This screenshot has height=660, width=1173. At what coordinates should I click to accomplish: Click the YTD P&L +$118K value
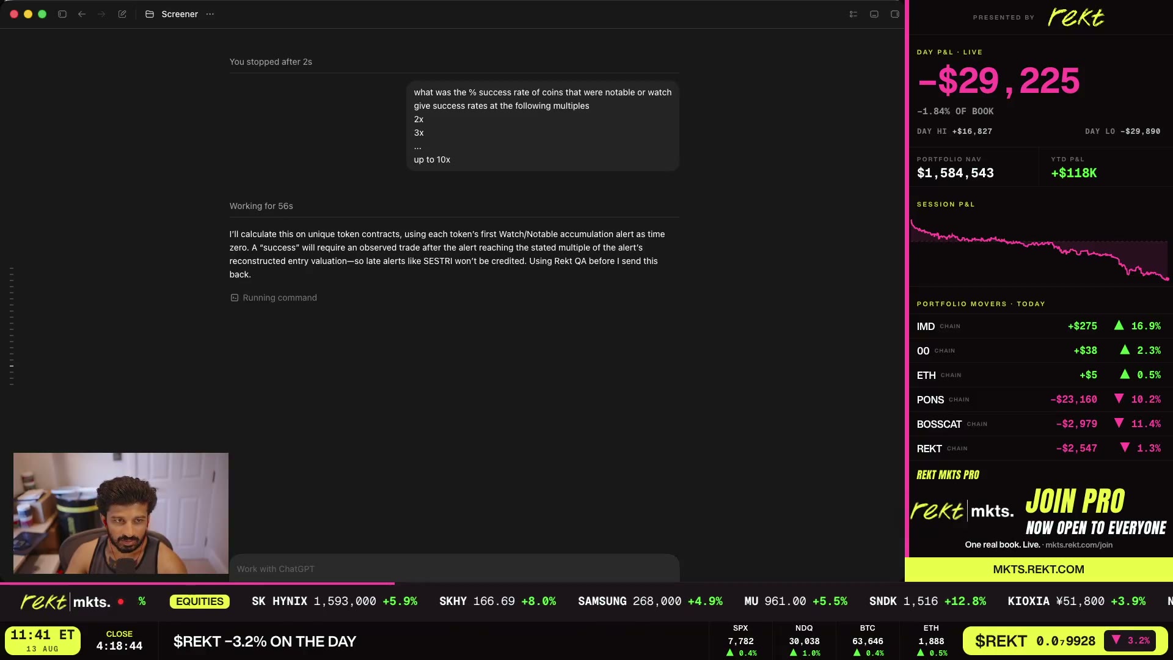(x=1073, y=173)
